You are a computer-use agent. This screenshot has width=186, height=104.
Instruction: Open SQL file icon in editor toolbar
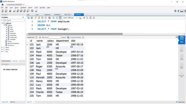pos(28,18)
